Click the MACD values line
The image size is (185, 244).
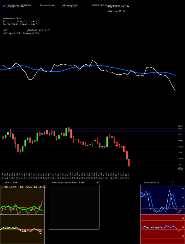[20, 24]
